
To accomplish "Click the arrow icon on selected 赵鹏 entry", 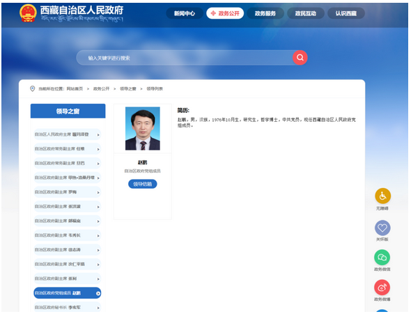I will 98,293.
